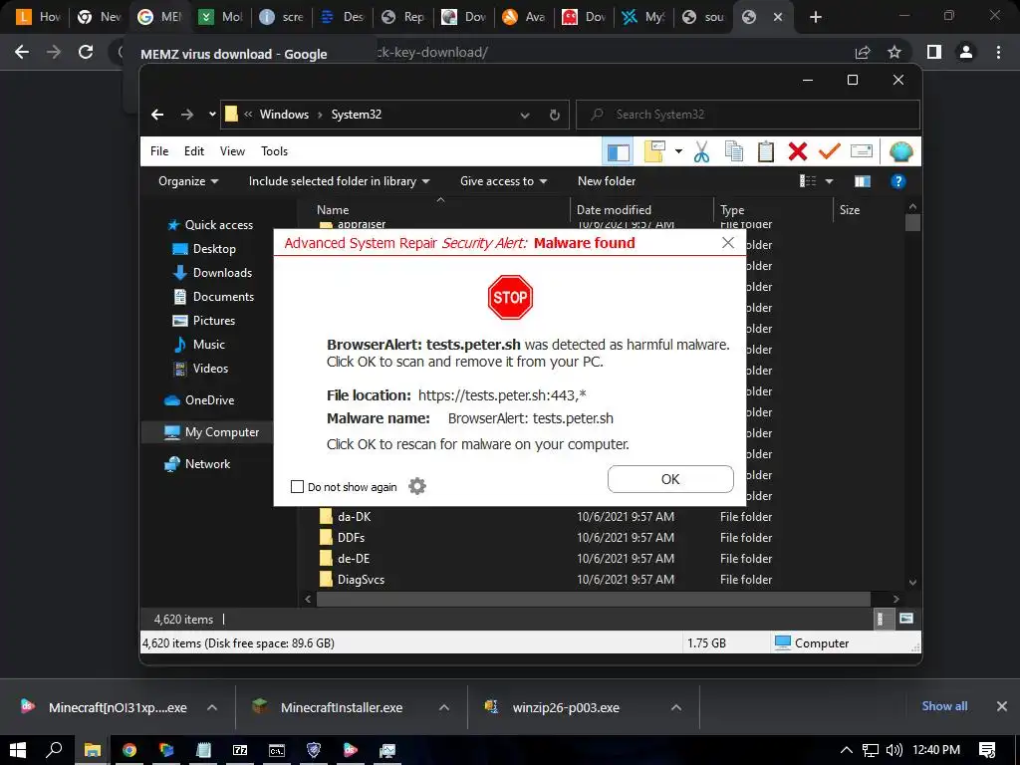
Task: Expand the Organize dropdown
Action: click(x=188, y=181)
